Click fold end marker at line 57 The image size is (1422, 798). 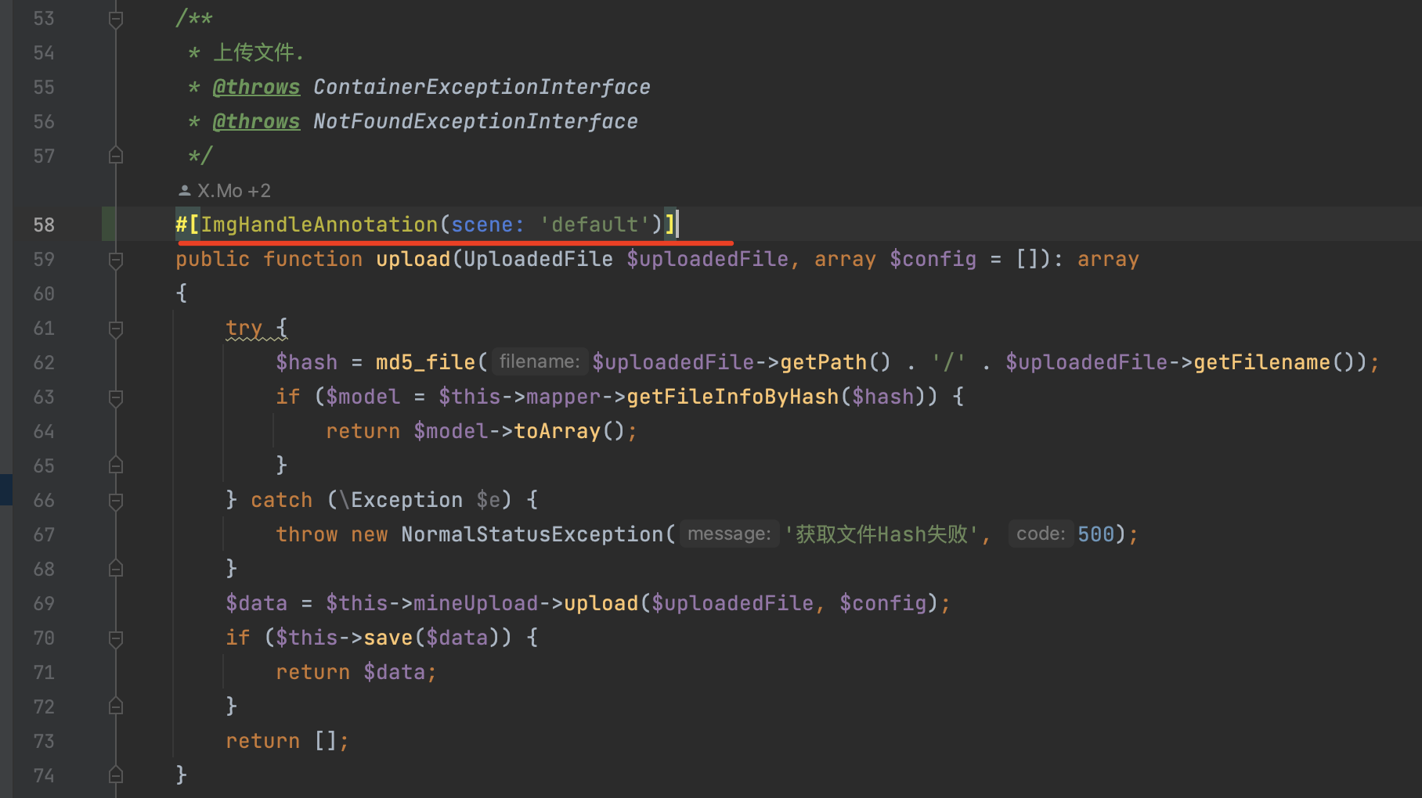click(x=116, y=156)
